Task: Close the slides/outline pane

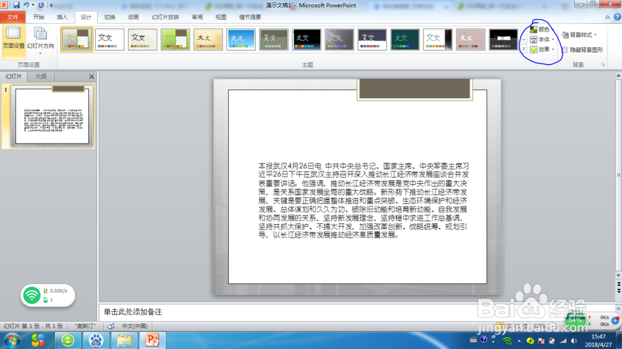Action: tap(91, 76)
